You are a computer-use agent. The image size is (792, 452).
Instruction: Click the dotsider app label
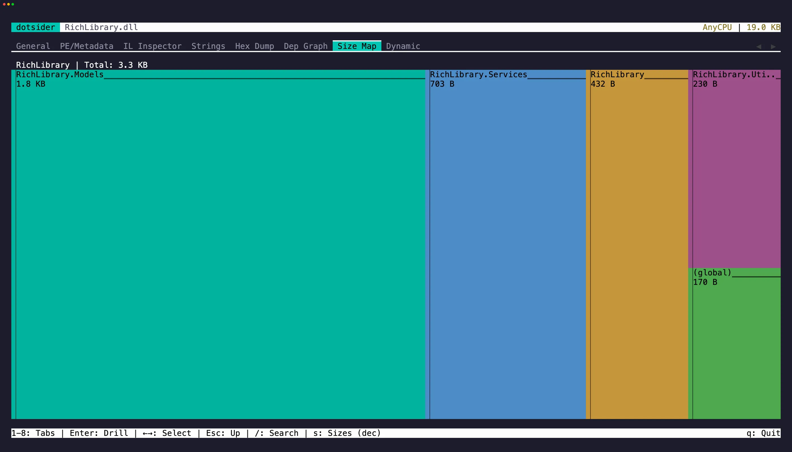coord(35,27)
